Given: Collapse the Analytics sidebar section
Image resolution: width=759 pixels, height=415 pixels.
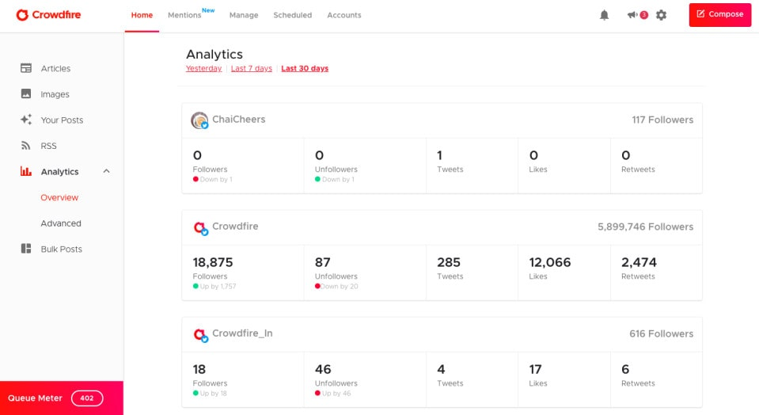Looking at the screenshot, I should click(107, 171).
